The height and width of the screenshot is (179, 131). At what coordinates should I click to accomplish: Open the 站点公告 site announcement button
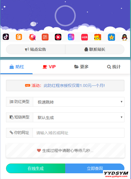[x=36, y=49]
